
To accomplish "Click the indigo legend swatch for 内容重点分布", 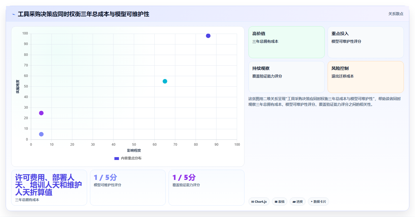I will click(x=117, y=158).
